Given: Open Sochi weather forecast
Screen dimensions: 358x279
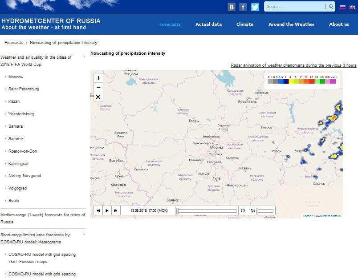Looking at the screenshot, I should pyautogui.click(x=14, y=201).
